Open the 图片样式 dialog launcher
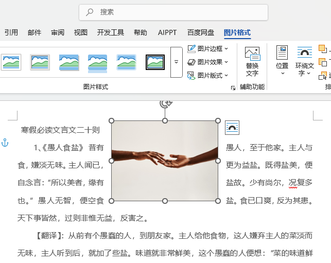 [x=233, y=88]
